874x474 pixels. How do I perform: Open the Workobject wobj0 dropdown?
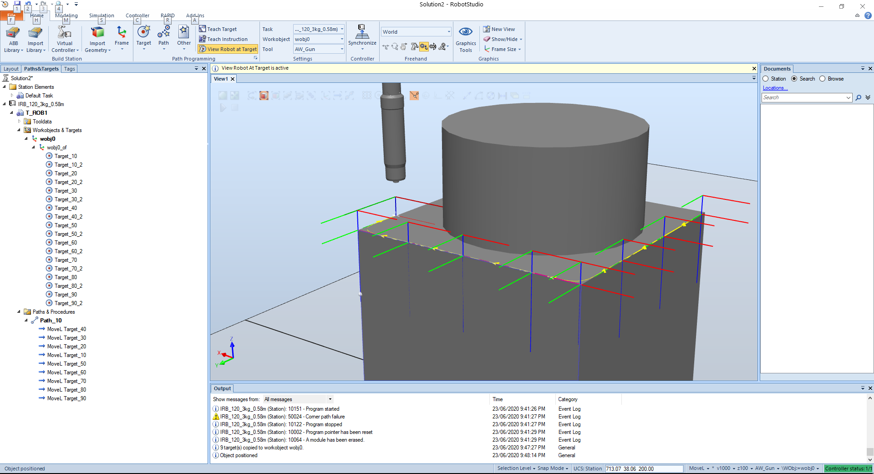pyautogui.click(x=342, y=39)
